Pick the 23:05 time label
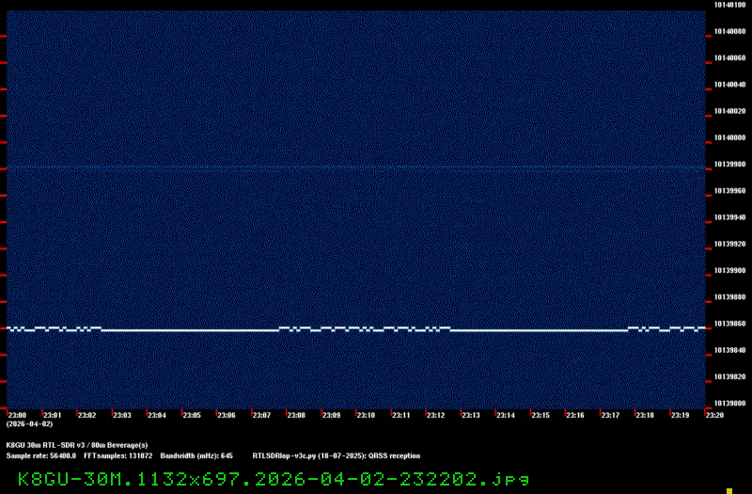The image size is (752, 494). [192, 415]
